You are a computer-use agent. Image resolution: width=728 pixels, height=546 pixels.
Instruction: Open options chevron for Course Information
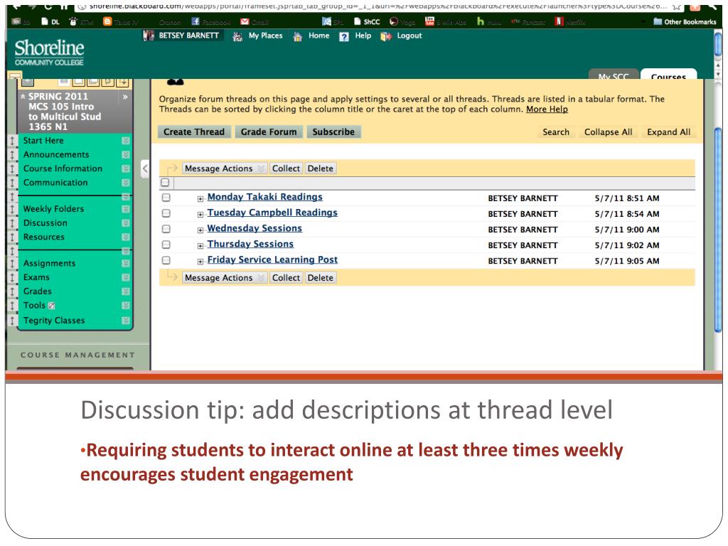(x=125, y=168)
